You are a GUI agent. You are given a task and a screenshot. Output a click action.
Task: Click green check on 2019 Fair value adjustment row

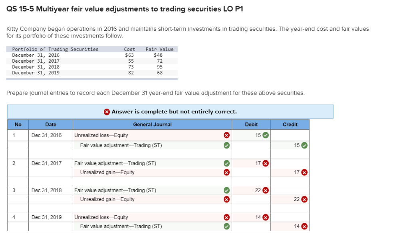227,226
